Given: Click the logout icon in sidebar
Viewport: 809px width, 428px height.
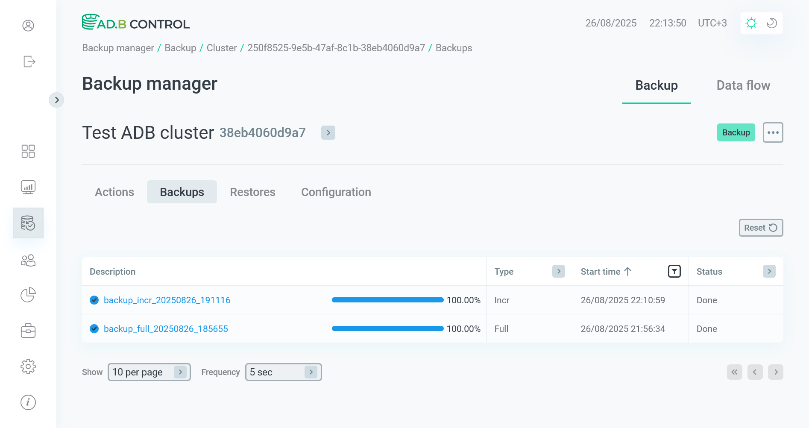Looking at the screenshot, I should [29, 62].
